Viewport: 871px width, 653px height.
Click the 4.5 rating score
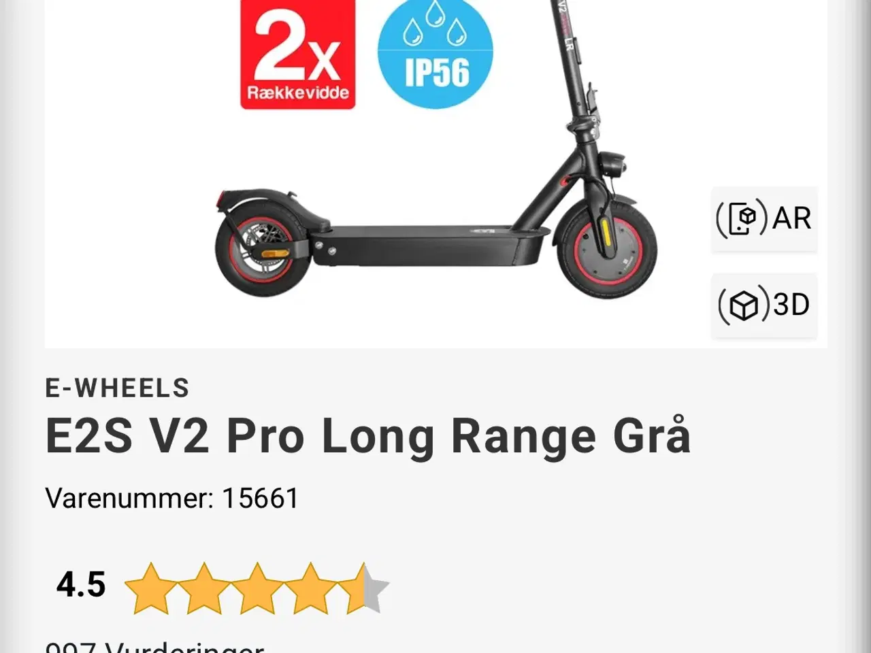coord(81,585)
